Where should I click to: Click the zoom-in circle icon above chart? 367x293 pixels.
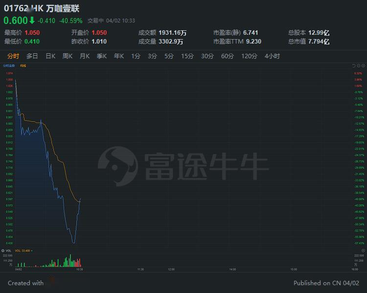tap(363, 66)
